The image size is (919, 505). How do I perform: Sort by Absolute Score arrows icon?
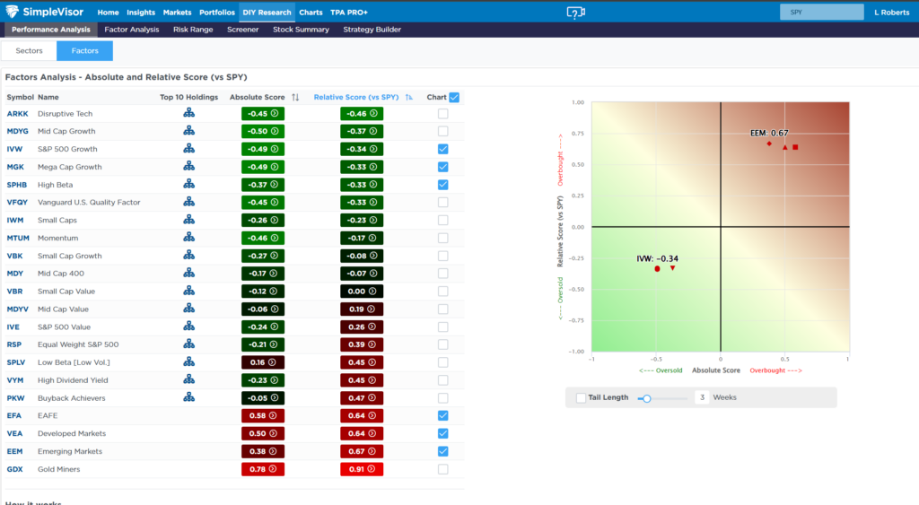click(x=295, y=97)
